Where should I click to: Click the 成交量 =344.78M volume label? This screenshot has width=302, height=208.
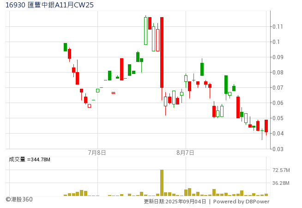[x=30, y=159]
